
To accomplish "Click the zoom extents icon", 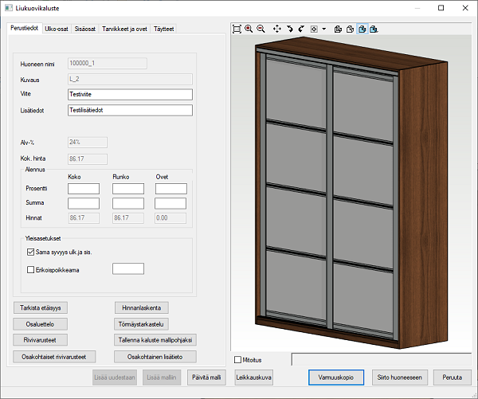I will [x=237, y=29].
